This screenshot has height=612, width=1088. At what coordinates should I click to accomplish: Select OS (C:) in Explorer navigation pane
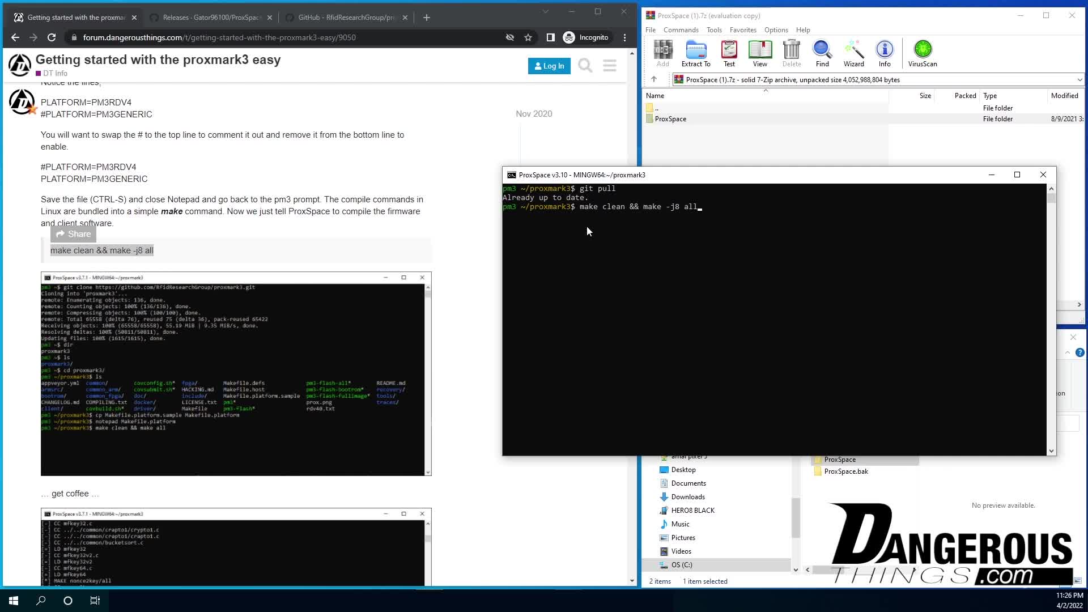pyautogui.click(x=682, y=565)
